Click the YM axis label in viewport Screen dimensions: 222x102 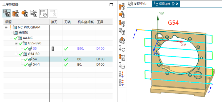click(x=161, y=14)
